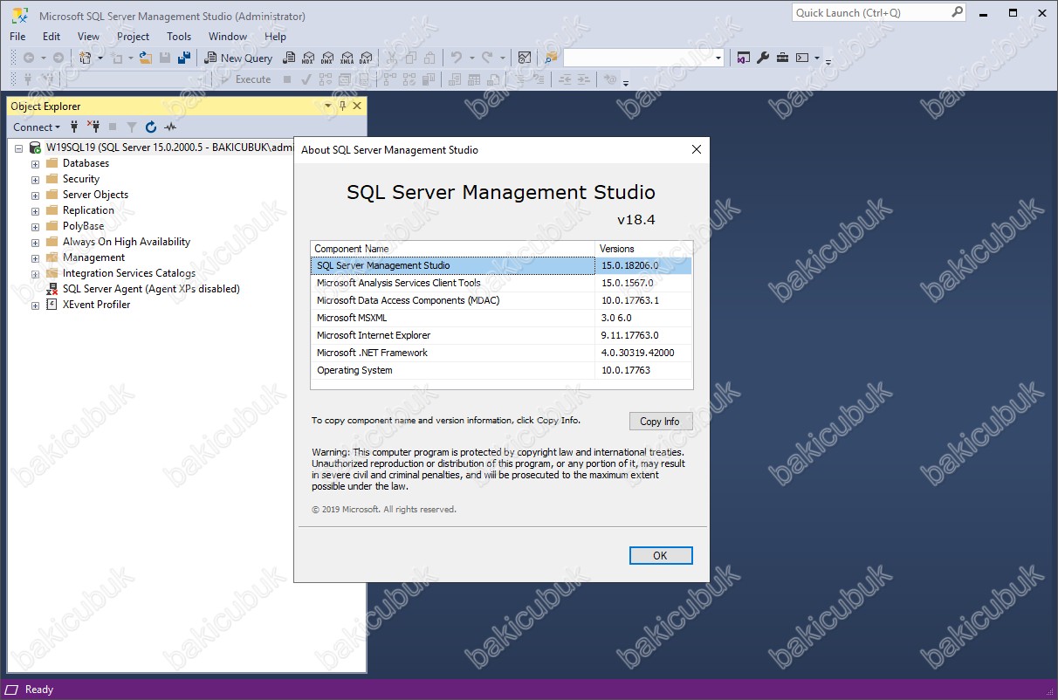Expand the Security node
Viewport: 1058px width, 700px height.
tap(36, 180)
